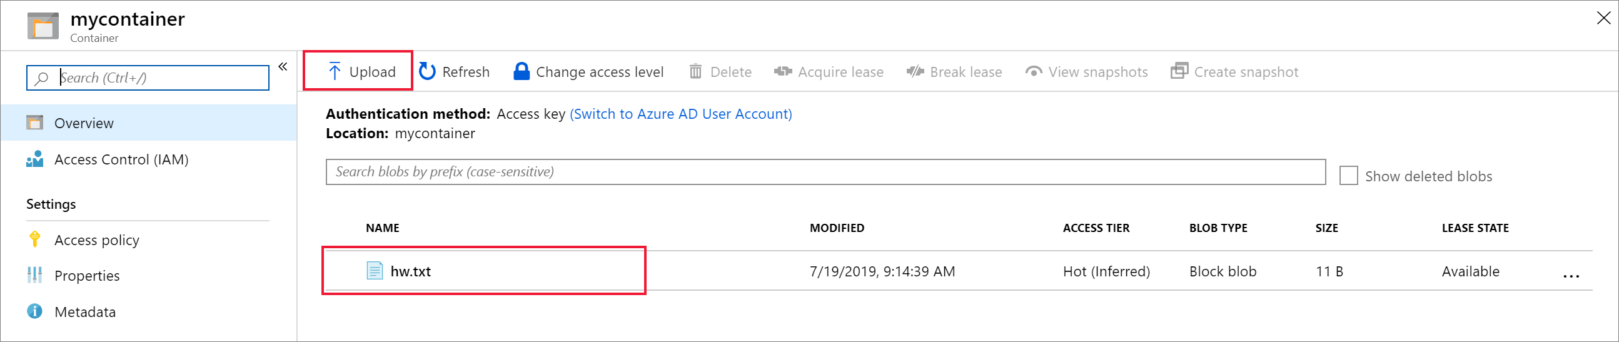
Task: Open the Overview menu item
Action: tap(84, 123)
